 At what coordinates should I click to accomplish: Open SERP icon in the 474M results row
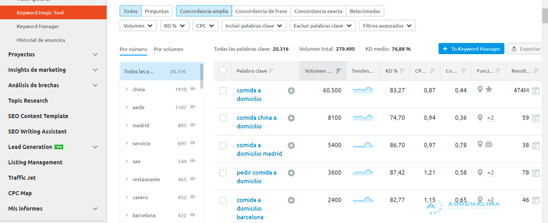535,91
